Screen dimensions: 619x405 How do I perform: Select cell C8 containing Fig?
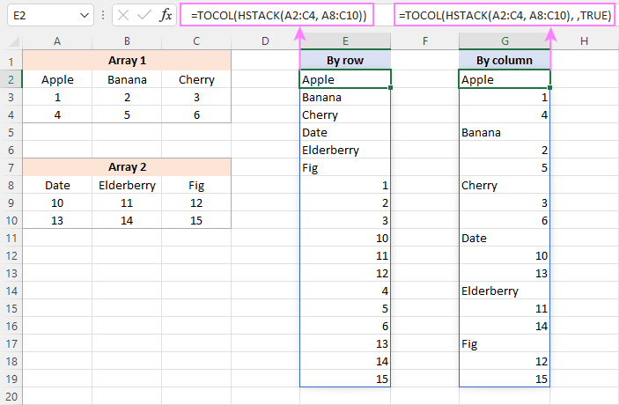tap(196, 185)
